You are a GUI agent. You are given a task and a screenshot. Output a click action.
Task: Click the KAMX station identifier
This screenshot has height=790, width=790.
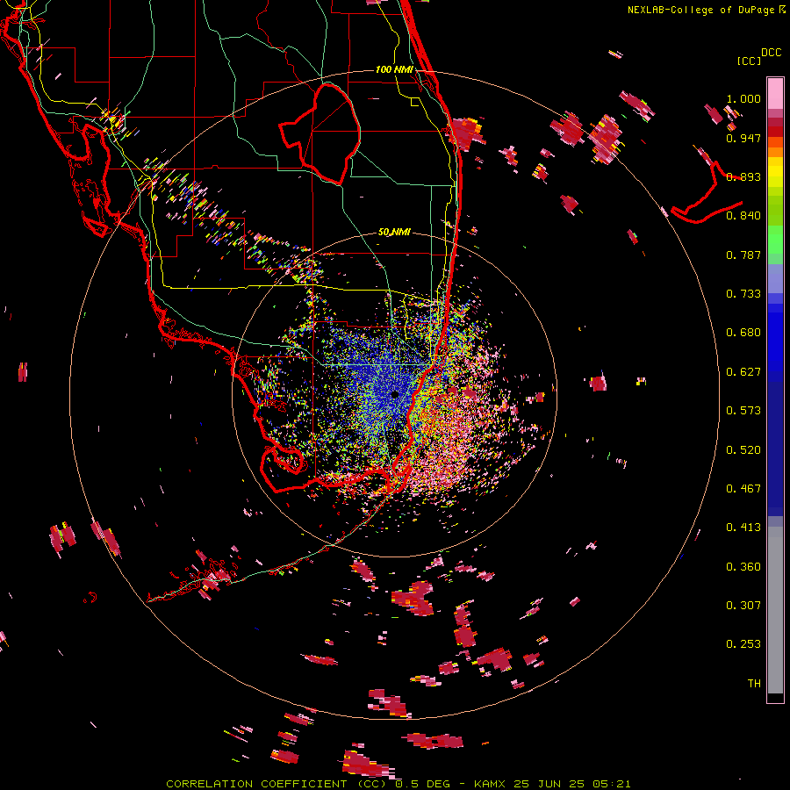491,784
